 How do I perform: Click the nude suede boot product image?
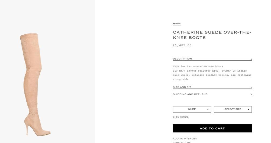tap(33, 81)
